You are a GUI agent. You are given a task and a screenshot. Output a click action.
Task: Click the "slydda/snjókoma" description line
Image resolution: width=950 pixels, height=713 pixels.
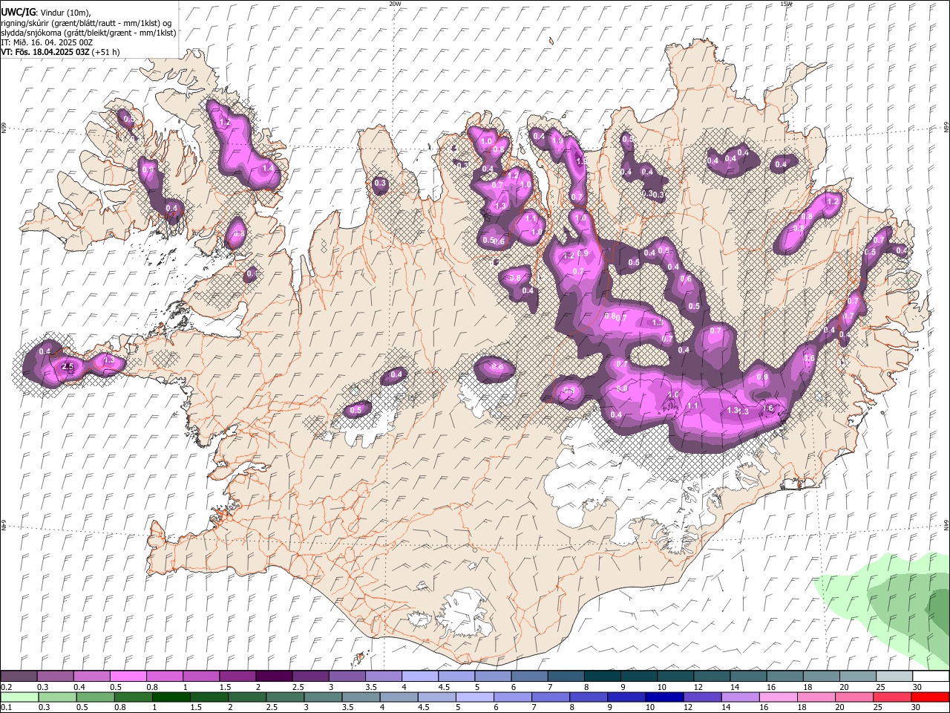(88, 33)
